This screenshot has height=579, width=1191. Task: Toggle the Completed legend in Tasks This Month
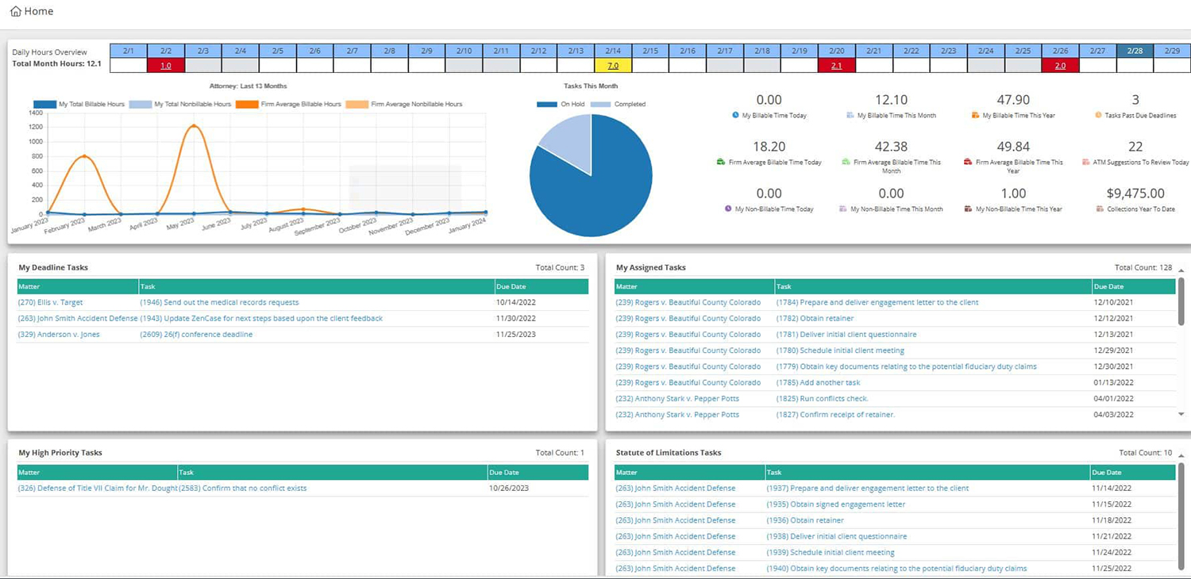click(616, 104)
